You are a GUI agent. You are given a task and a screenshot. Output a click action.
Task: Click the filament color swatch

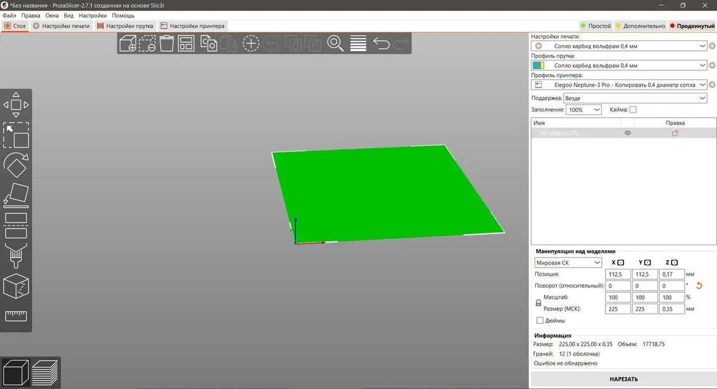539,65
